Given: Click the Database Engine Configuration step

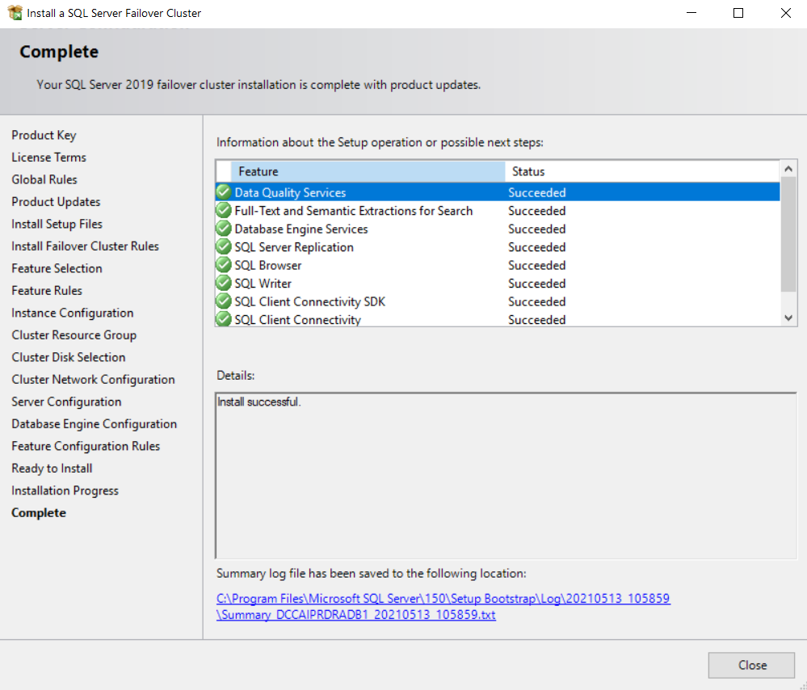Looking at the screenshot, I should pos(94,423).
